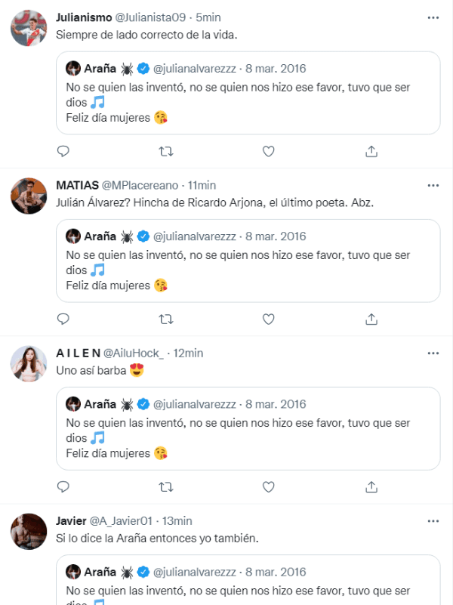Reply to Julianismo's tweet
The width and height of the screenshot is (453, 605).
63,151
